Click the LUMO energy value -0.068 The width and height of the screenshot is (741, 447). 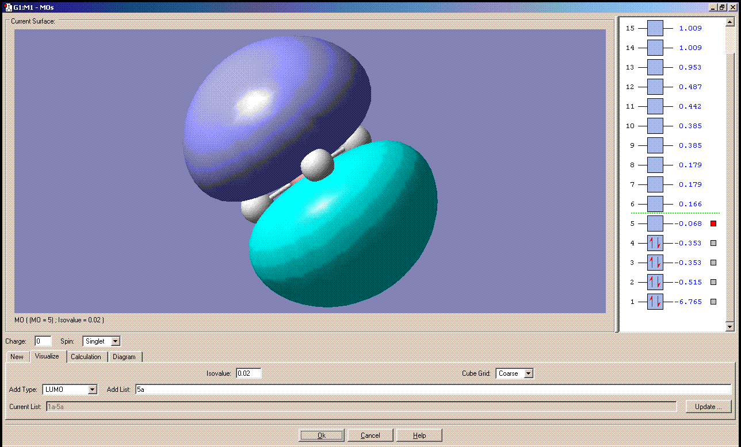(x=689, y=223)
